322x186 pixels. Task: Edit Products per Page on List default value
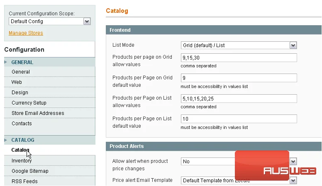click(239, 119)
